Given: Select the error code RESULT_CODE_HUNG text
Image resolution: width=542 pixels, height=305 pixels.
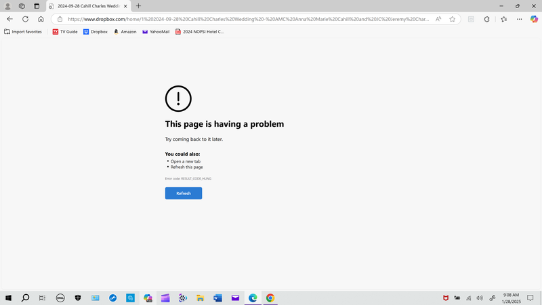Looking at the screenshot, I should click(x=196, y=179).
